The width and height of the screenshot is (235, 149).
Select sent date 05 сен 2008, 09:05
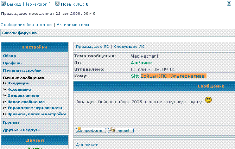[153, 69]
